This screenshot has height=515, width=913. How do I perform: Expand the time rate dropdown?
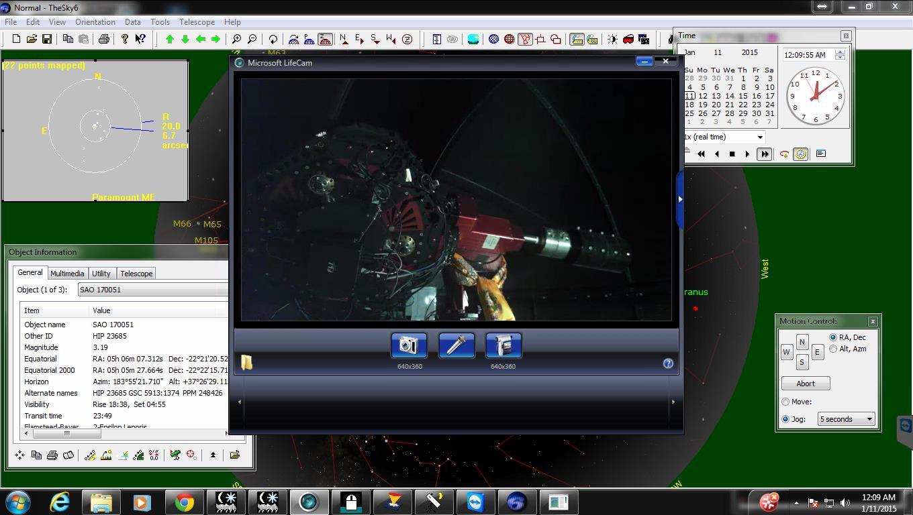click(x=760, y=137)
